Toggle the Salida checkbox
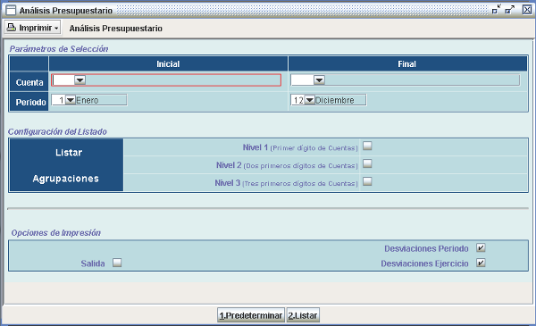 (117, 263)
